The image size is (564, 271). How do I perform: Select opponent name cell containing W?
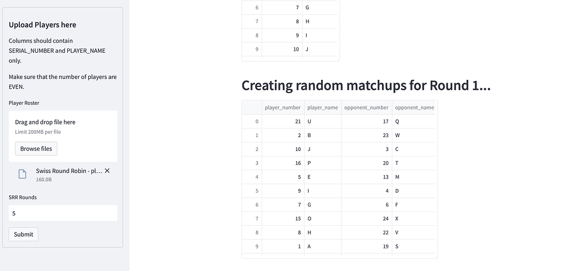(414, 135)
